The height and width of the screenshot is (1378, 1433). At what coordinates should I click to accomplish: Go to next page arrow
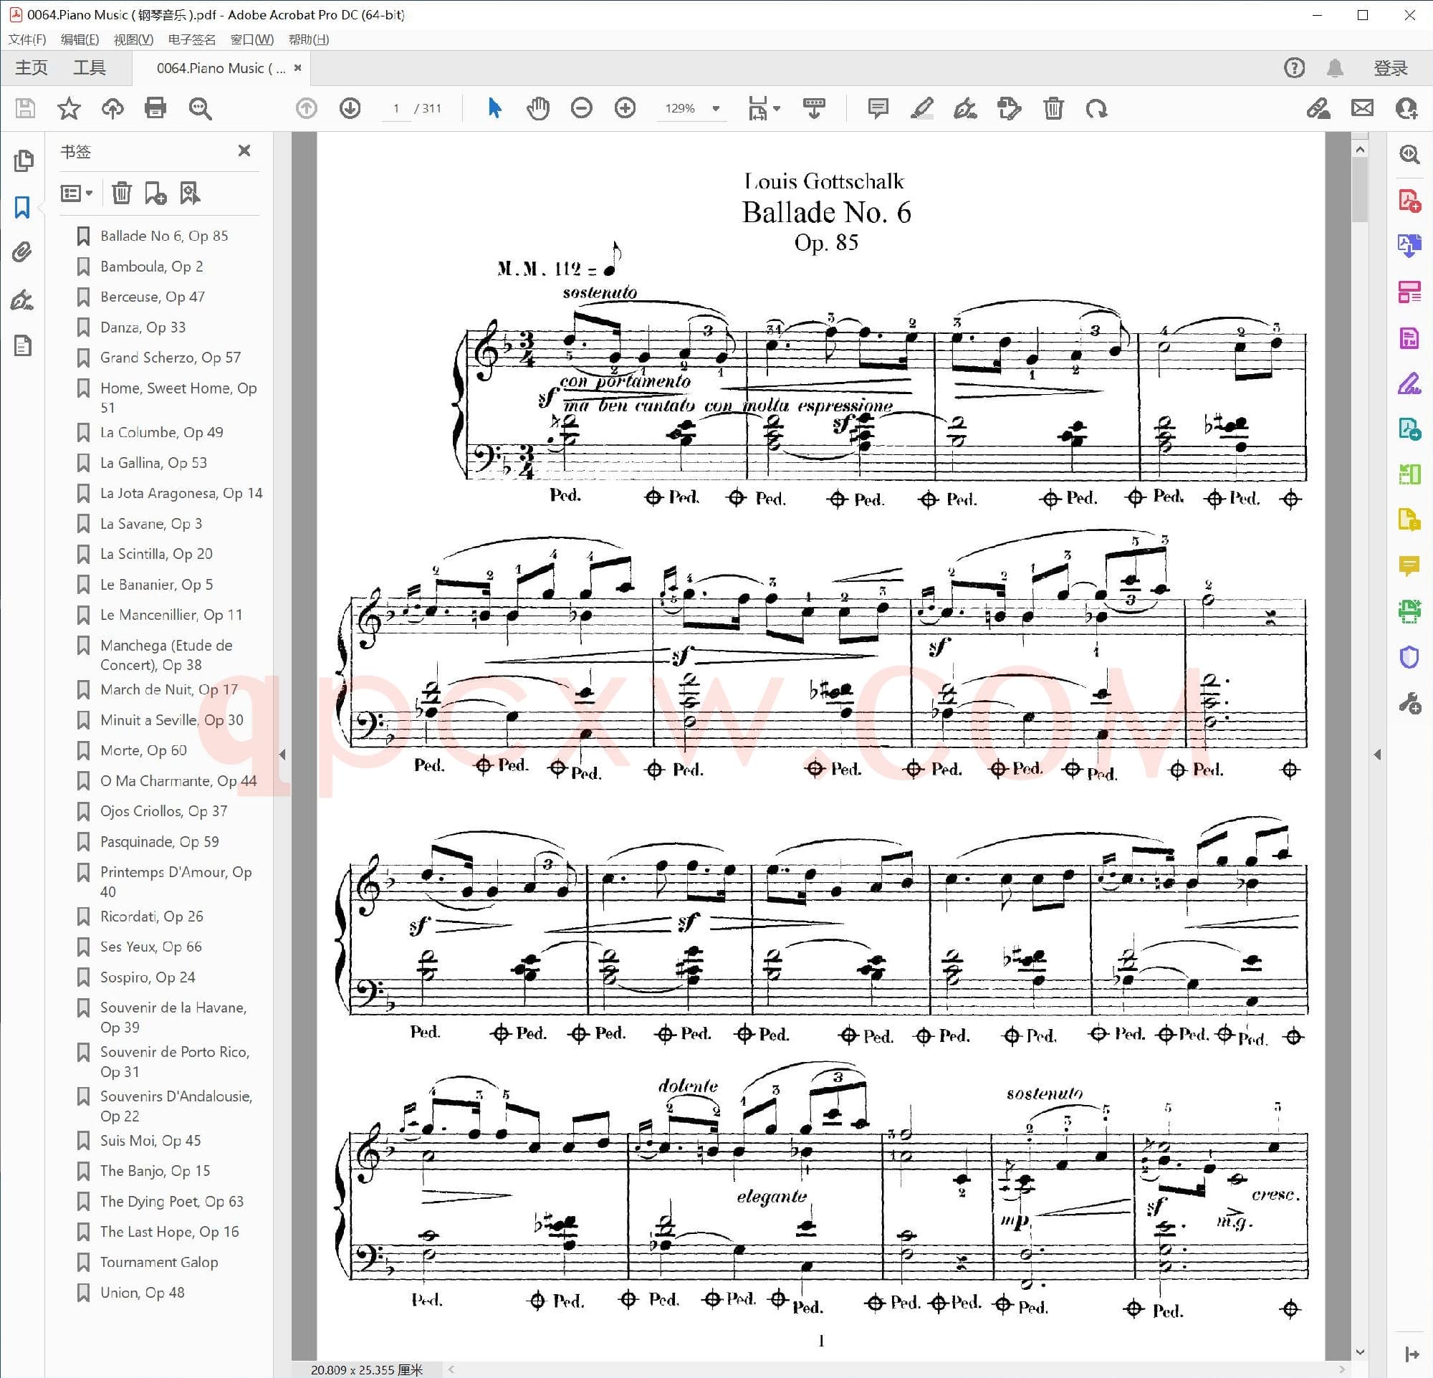click(350, 108)
